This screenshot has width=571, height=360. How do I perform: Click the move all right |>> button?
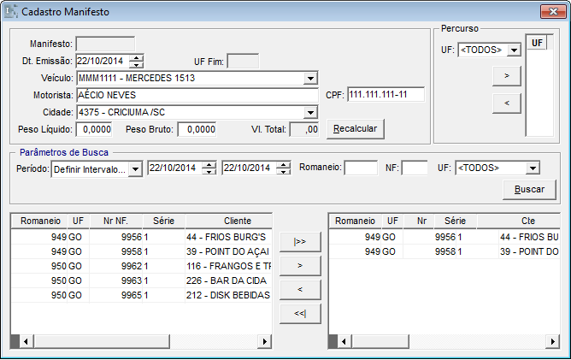tap(299, 242)
